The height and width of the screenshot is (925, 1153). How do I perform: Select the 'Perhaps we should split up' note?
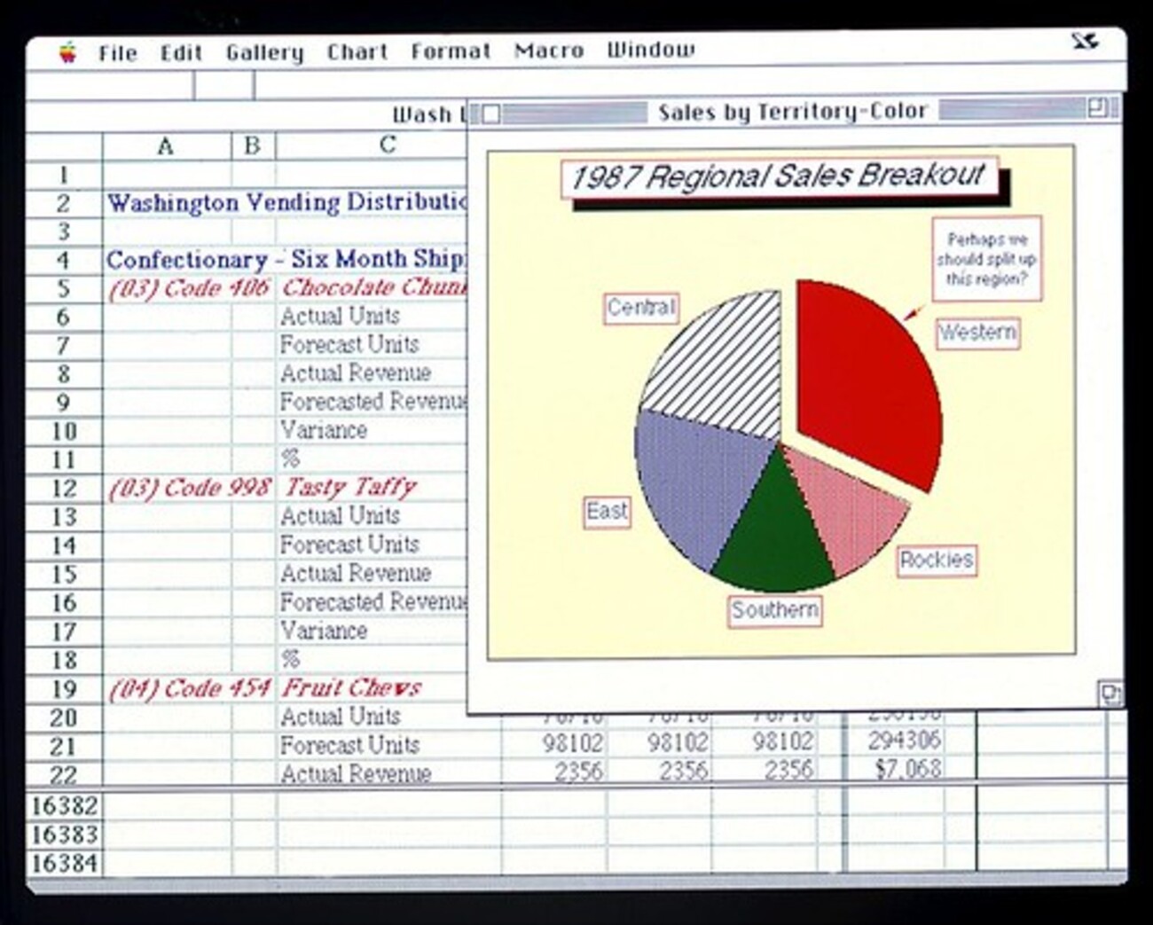[986, 259]
